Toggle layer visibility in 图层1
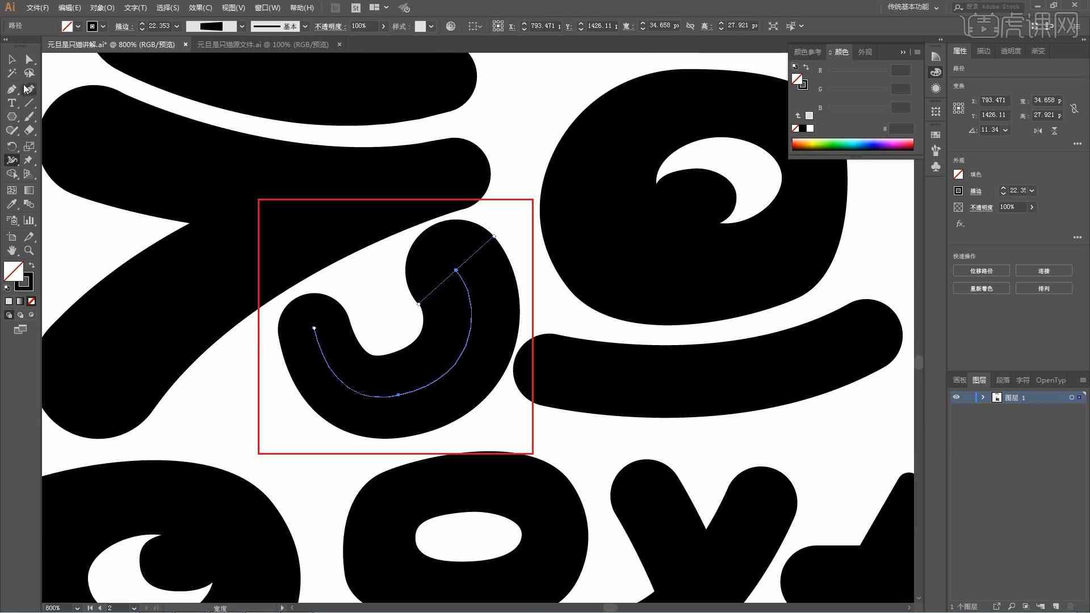Viewport: 1090px width, 613px height. [x=957, y=397]
